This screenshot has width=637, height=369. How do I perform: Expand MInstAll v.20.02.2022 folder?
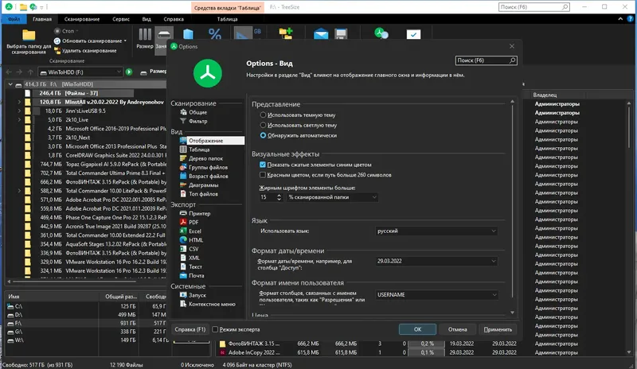click(x=19, y=102)
